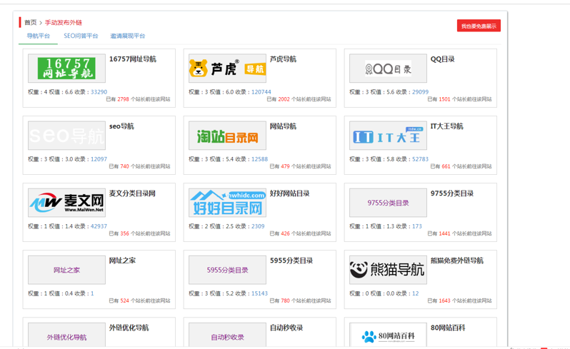This screenshot has height=349, width=570.
Task: Click the red visitor count 661
Action: pos(446,167)
